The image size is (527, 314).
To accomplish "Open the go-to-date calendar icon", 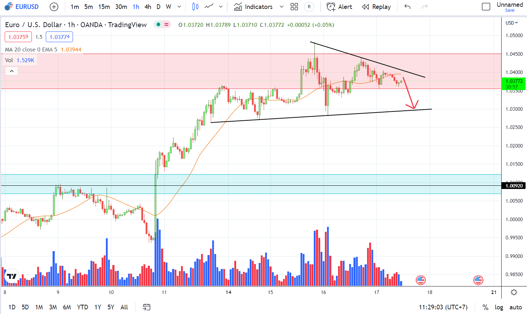I will (146, 307).
